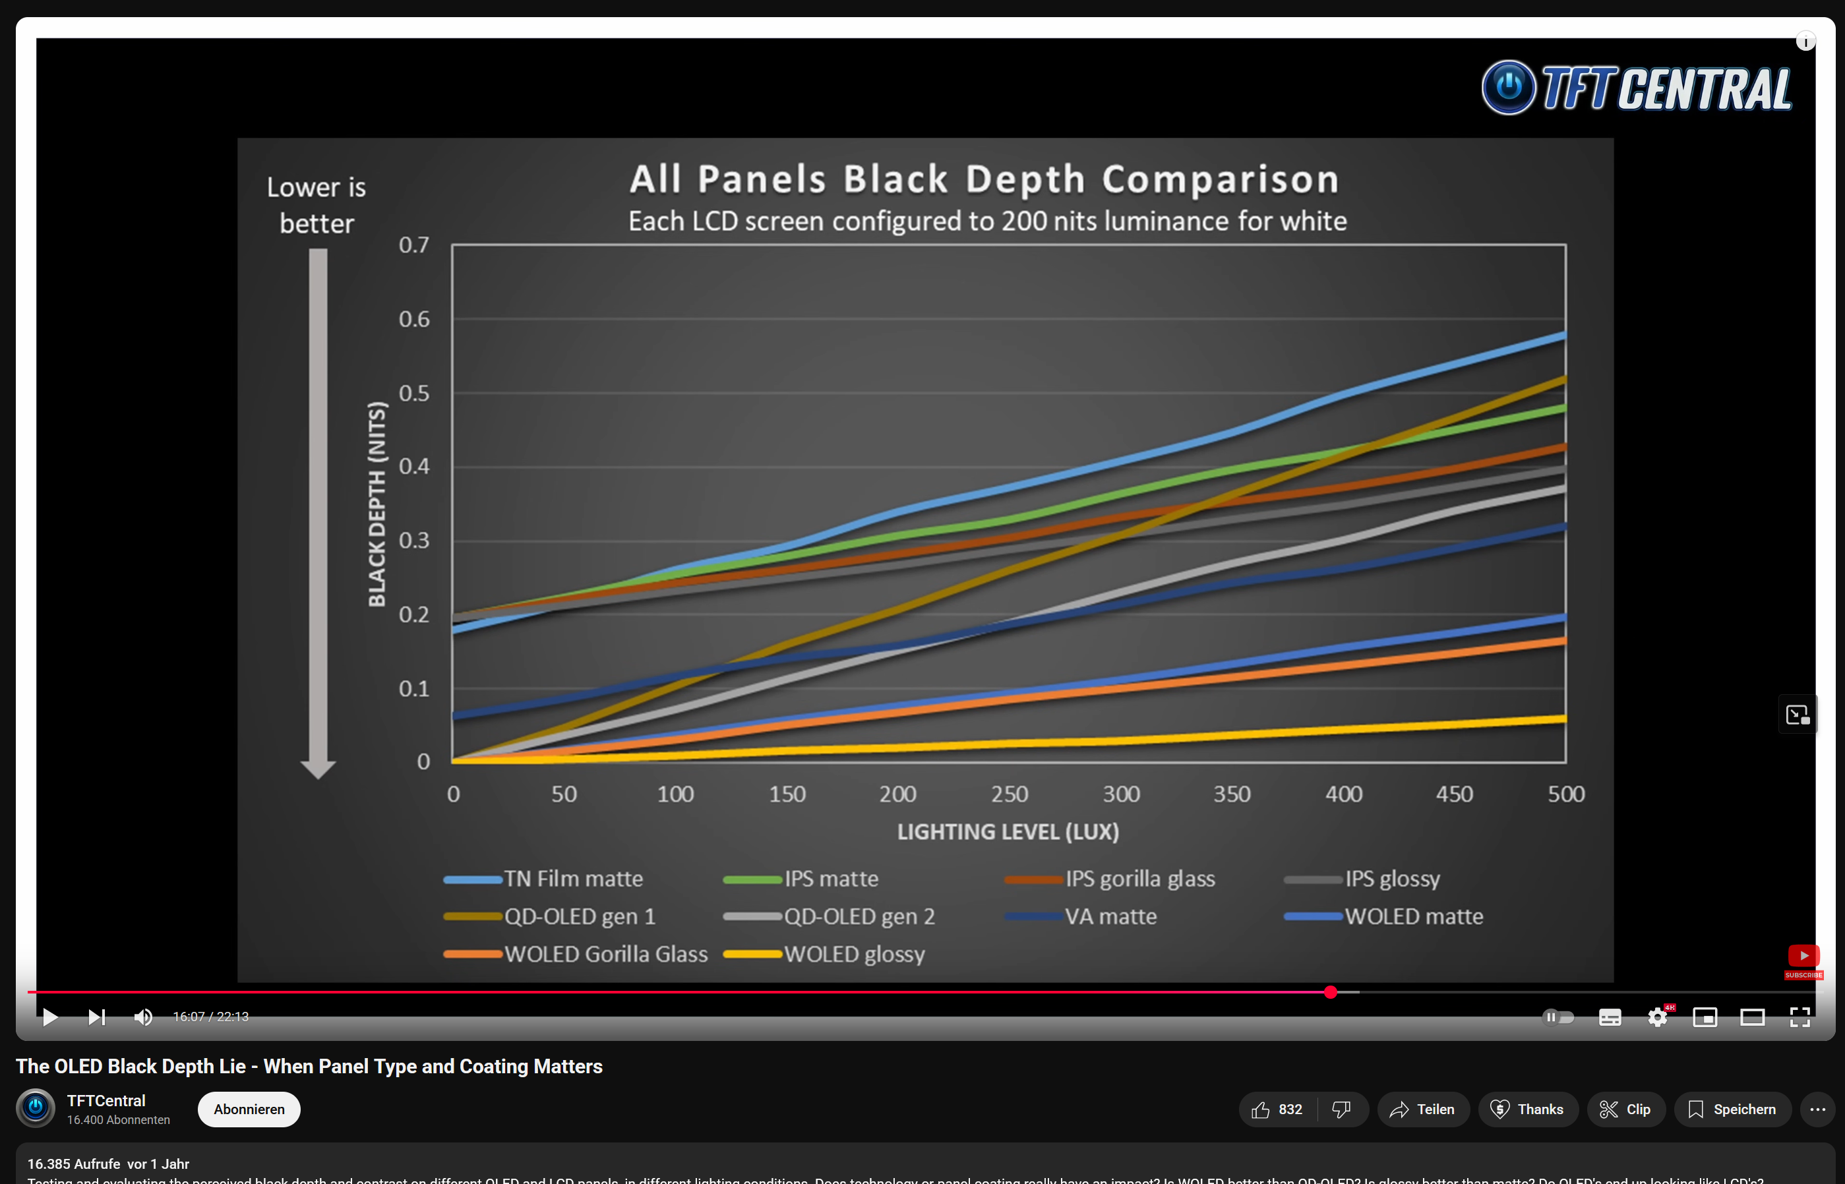Enable theater mode view
Viewport: 1845px width, 1184px height.
(x=1753, y=1017)
